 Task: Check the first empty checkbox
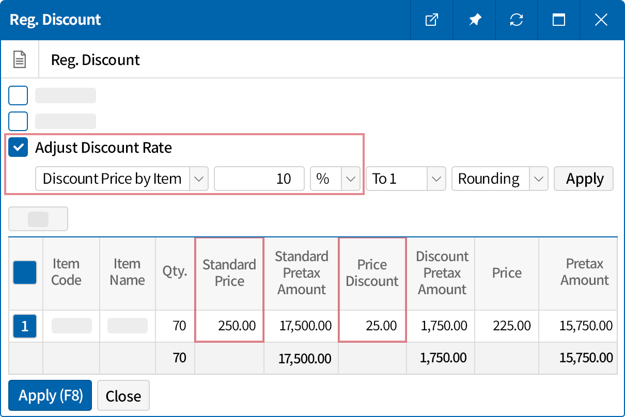(18, 95)
